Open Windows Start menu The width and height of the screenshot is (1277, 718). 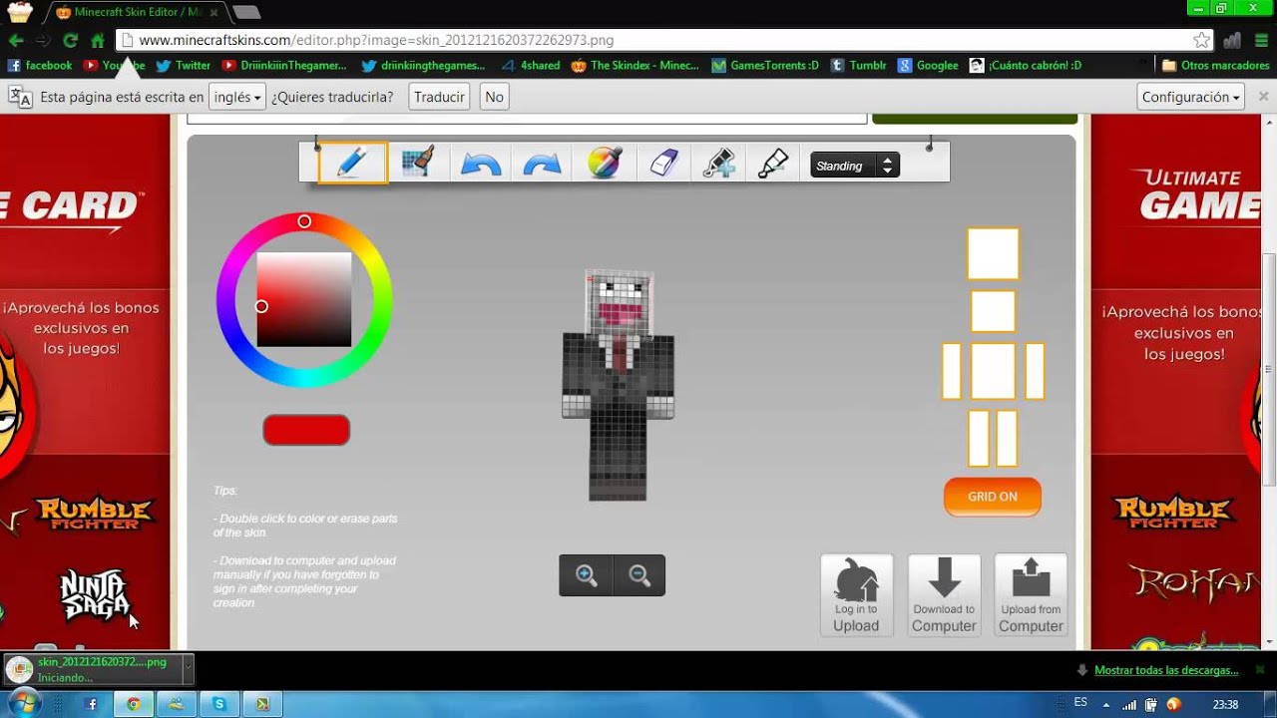click(22, 704)
